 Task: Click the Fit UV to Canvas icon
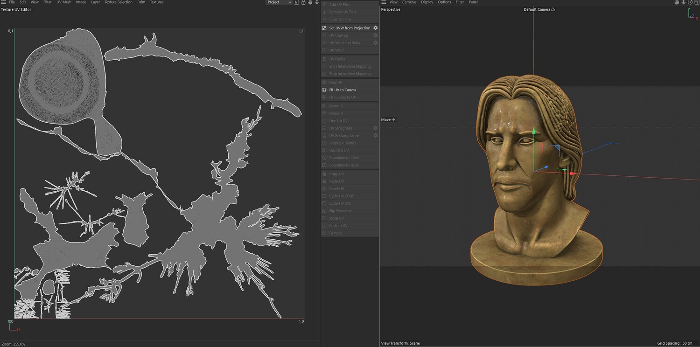(324, 90)
